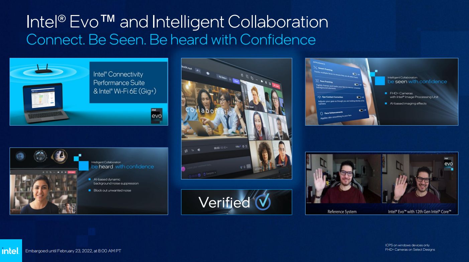
Task: Enable the Eye Contact Correction toggle
Action: 359,97
